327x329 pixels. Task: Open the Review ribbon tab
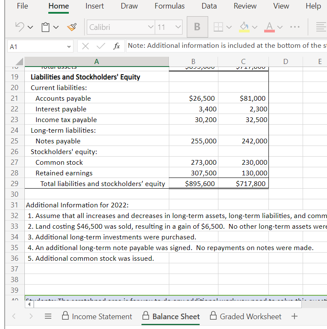(x=245, y=6)
